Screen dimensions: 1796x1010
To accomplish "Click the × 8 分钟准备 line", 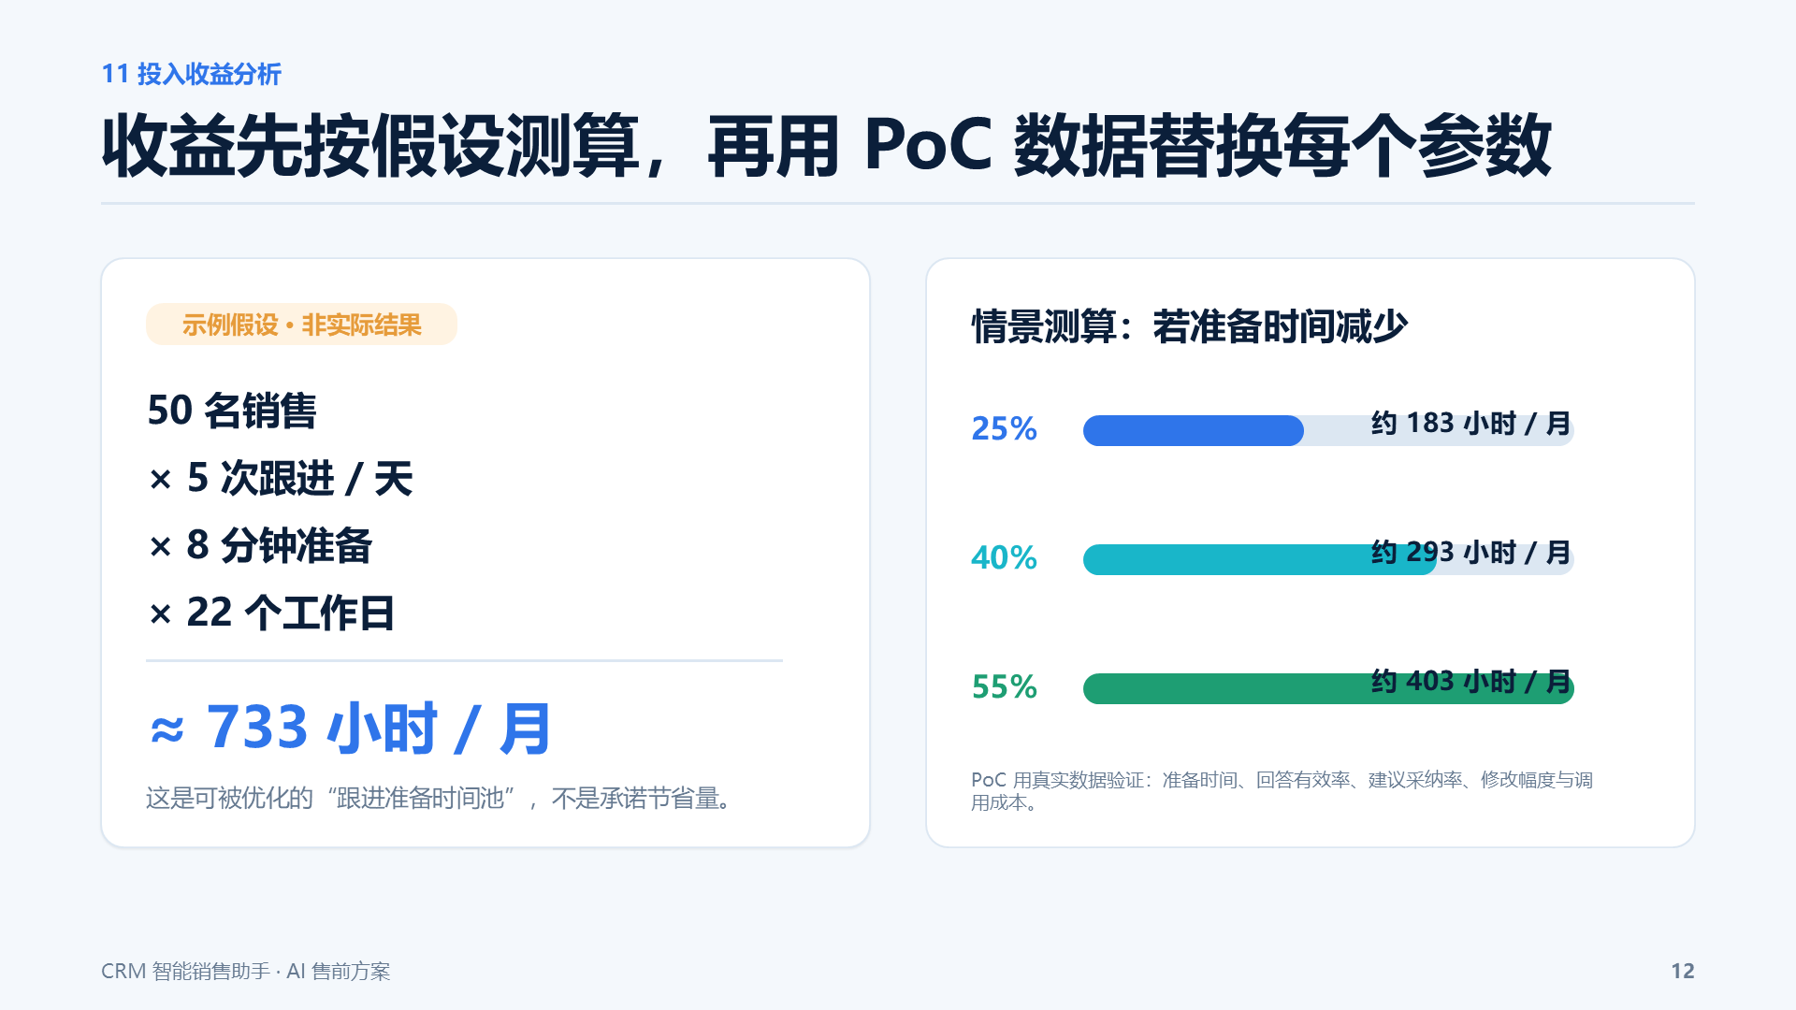I will click(260, 545).
